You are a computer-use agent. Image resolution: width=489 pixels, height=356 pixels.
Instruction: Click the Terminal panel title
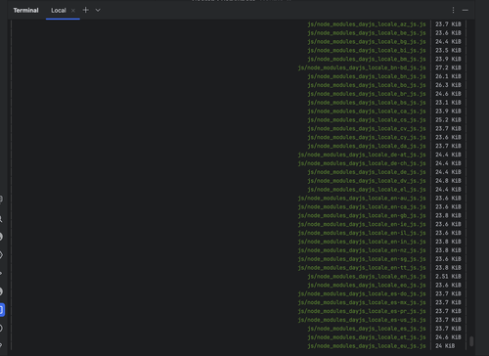25,11
